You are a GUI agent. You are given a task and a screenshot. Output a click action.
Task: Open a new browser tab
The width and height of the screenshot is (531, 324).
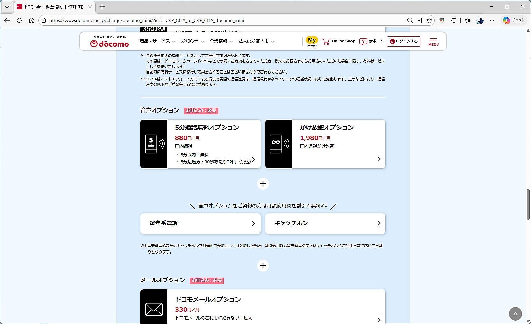pyautogui.click(x=102, y=7)
